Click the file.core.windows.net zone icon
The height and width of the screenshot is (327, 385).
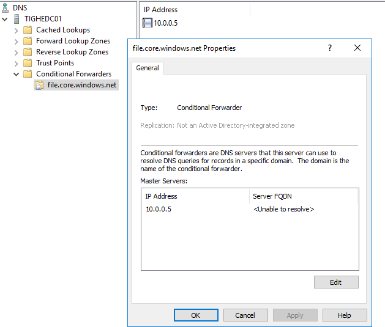[x=39, y=85]
